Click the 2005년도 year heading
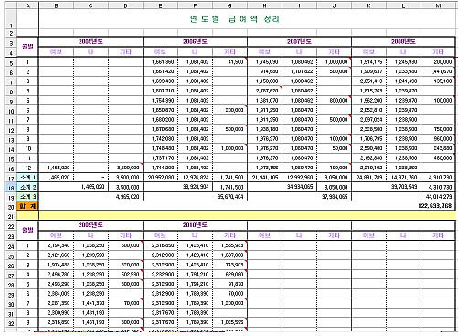 [91, 42]
